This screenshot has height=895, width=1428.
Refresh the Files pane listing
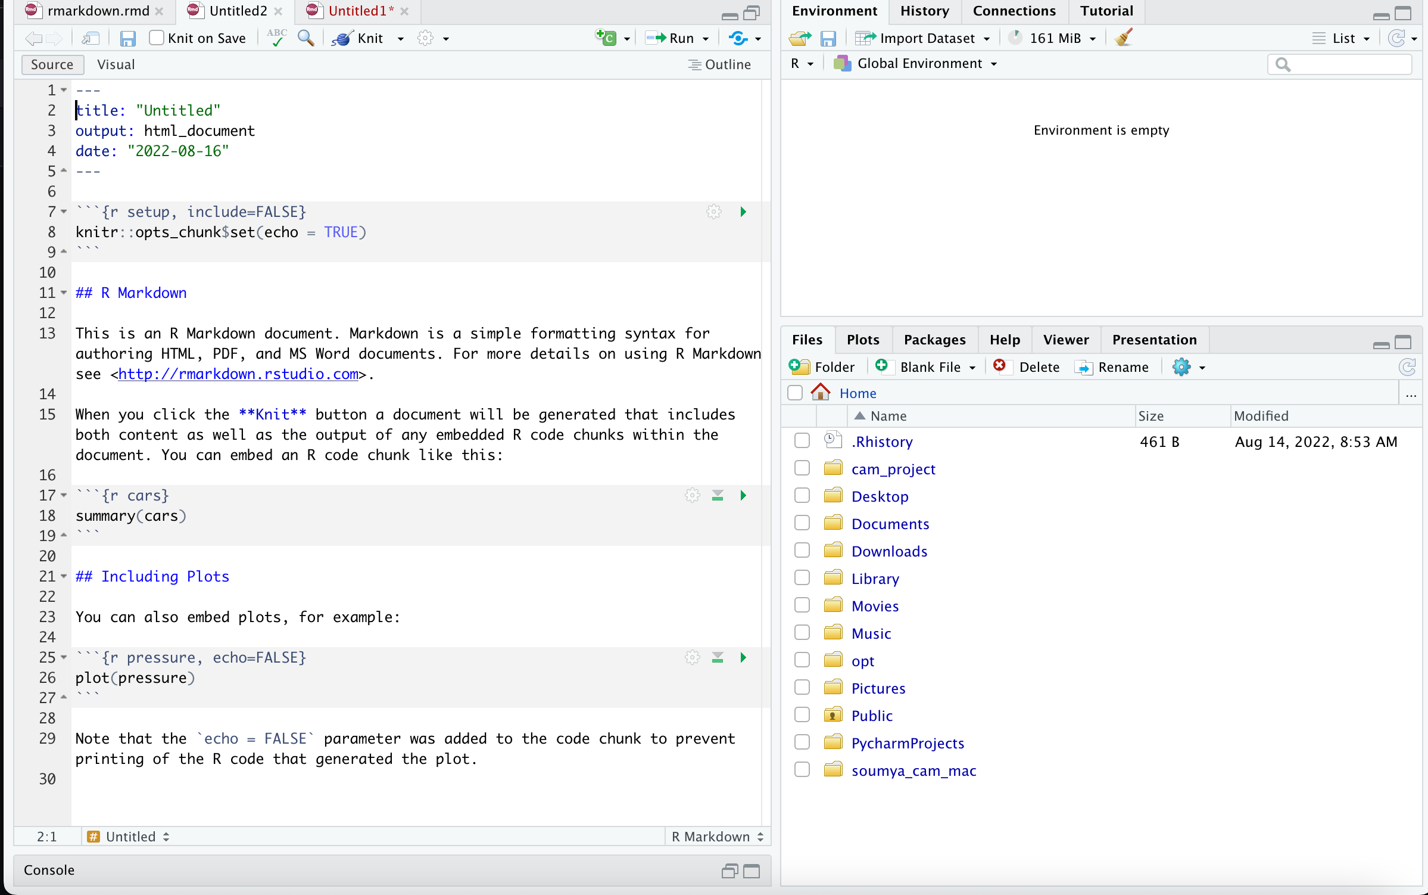[1407, 367]
